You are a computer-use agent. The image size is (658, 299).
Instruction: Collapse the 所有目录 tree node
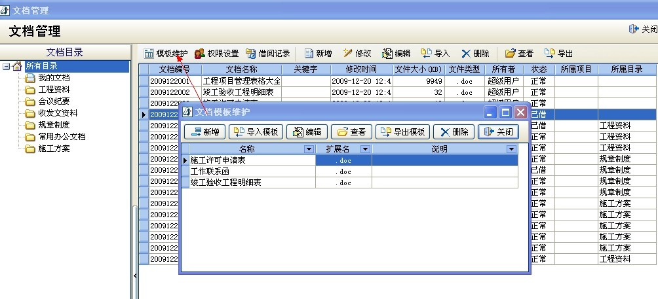point(6,66)
